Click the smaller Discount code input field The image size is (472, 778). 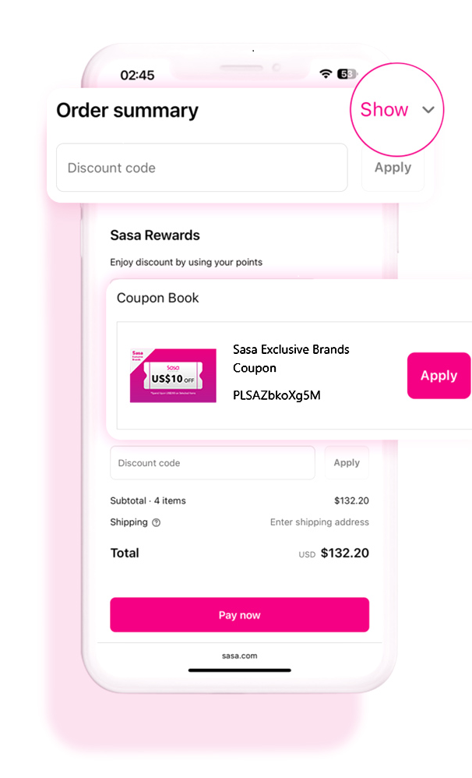[x=212, y=463]
